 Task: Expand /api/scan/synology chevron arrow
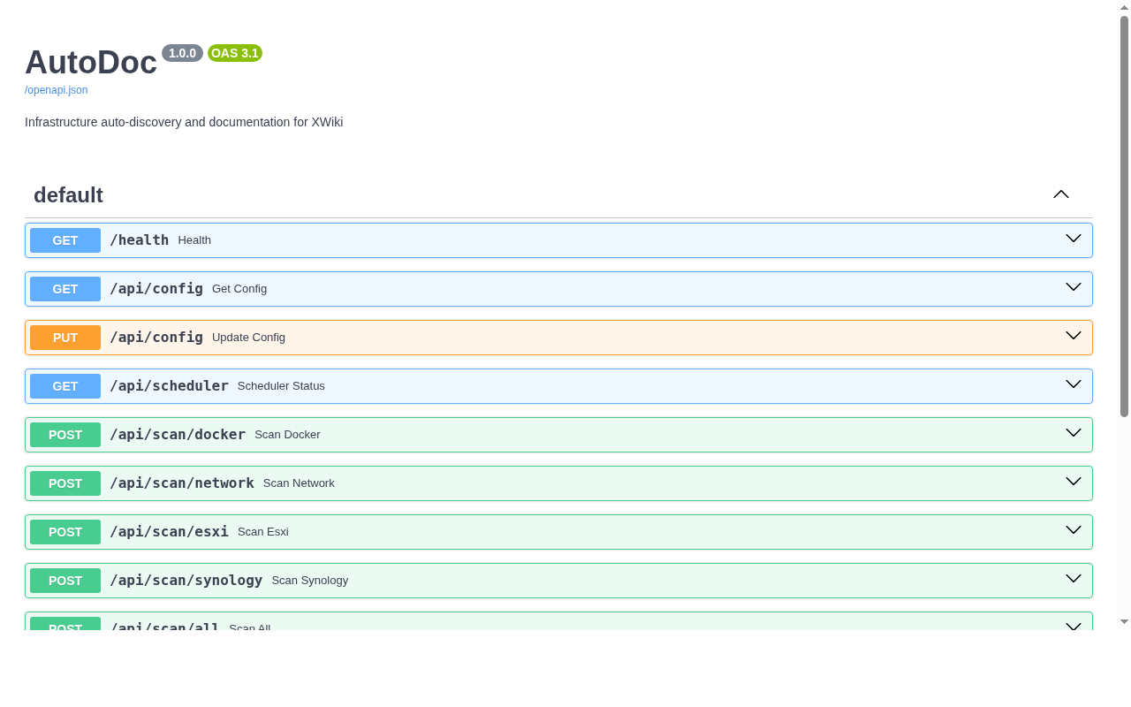pyautogui.click(x=1074, y=579)
